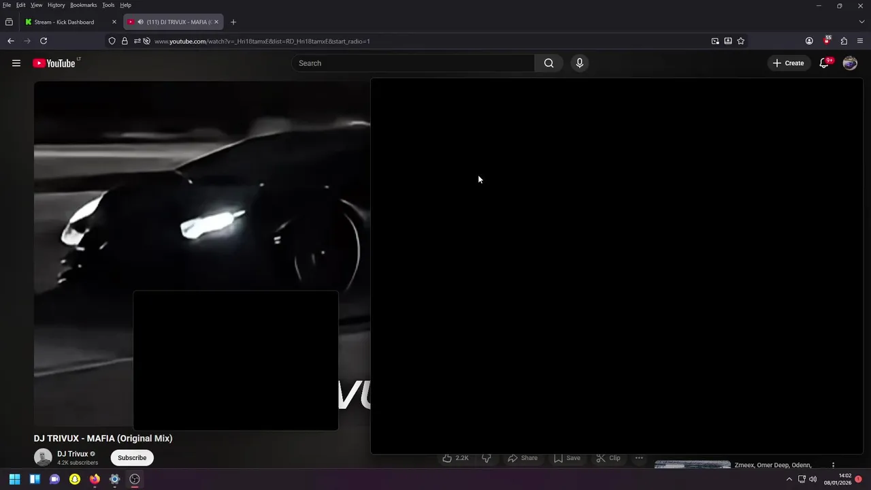Focus the YouTube search field
This screenshot has width=871, height=490.
tap(413, 63)
